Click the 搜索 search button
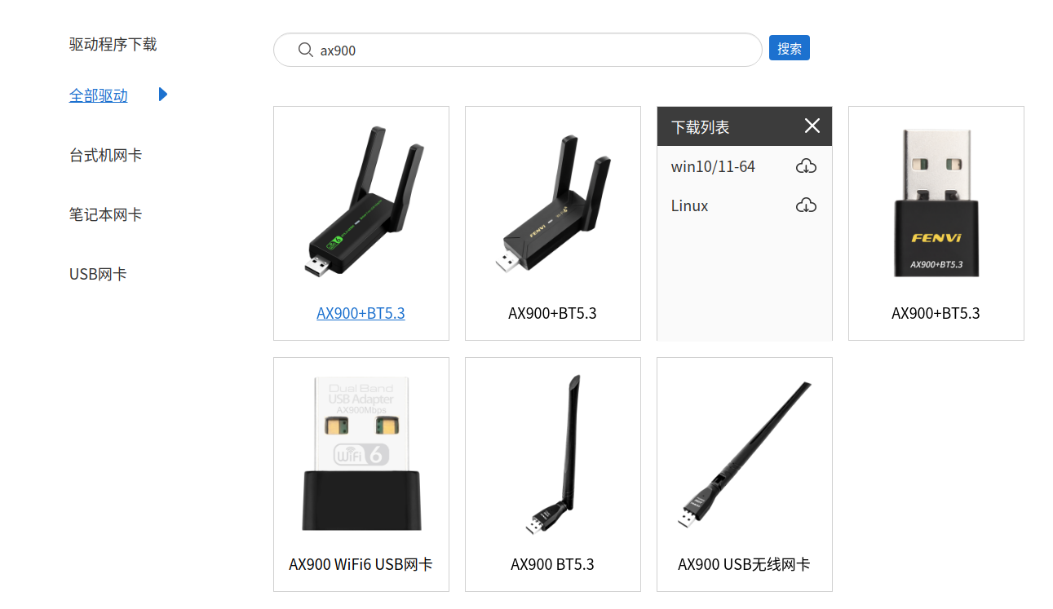1053x609 pixels. click(x=789, y=48)
